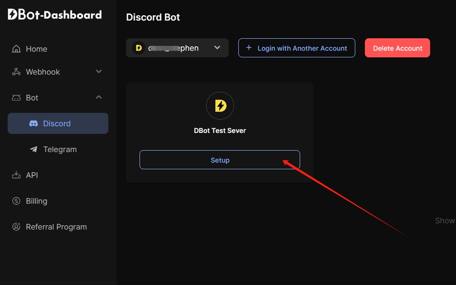Click the red Delete Account button
This screenshot has height=285, width=456.
pos(398,48)
